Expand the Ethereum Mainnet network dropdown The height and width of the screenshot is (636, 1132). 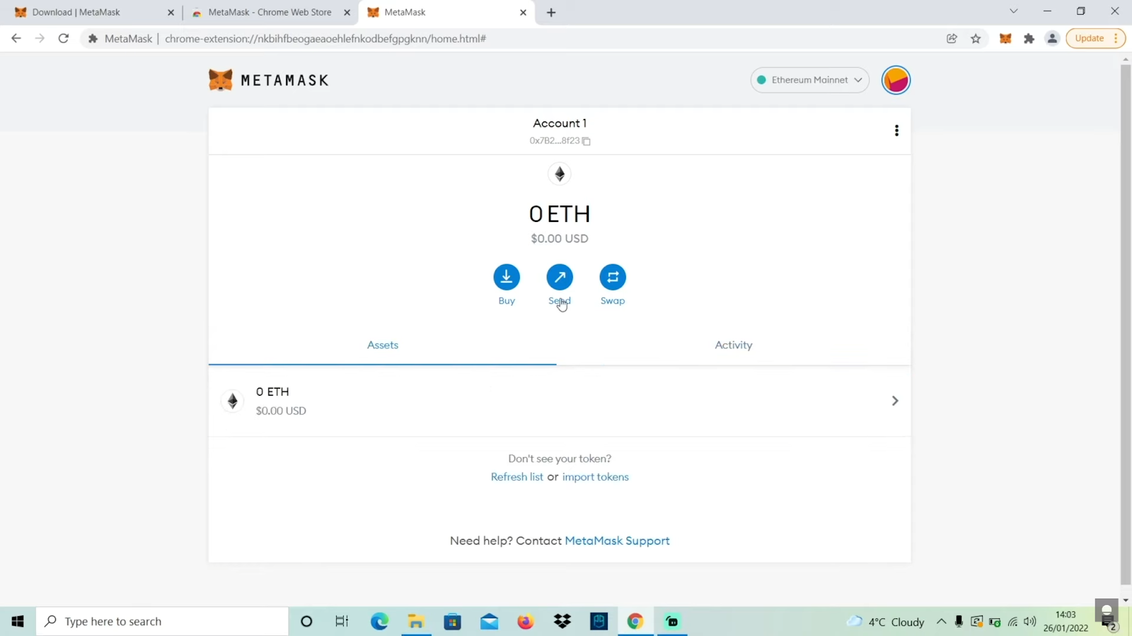click(x=810, y=80)
